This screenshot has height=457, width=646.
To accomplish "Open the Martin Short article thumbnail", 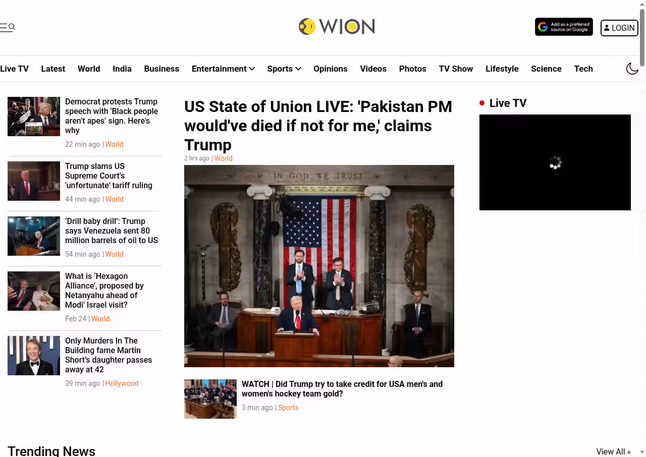I will [34, 356].
